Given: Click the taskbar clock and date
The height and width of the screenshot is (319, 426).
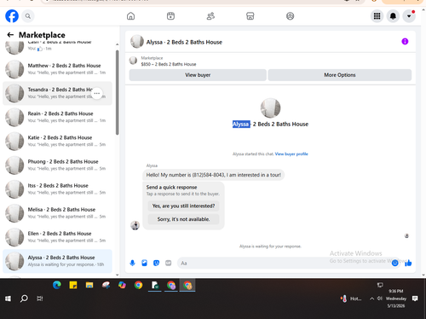Looking at the screenshot, I should (396, 299).
